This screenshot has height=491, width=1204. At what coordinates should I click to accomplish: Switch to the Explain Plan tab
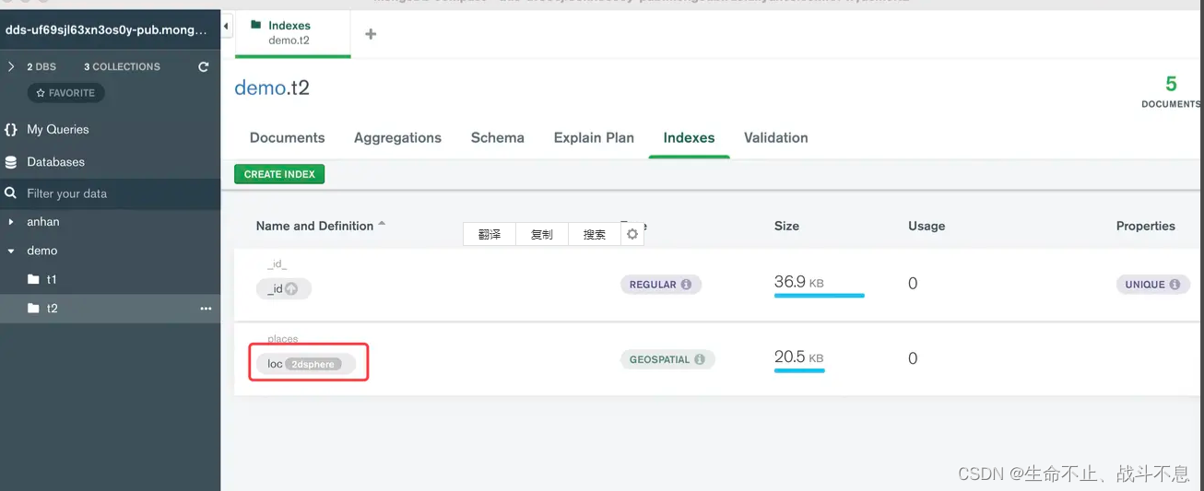(x=594, y=137)
